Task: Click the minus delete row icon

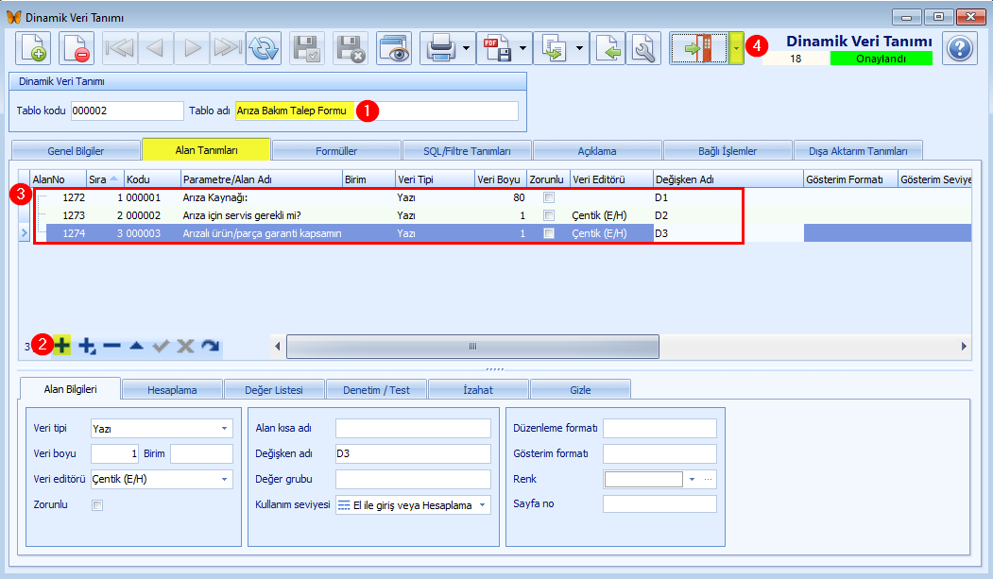Action: [x=111, y=346]
